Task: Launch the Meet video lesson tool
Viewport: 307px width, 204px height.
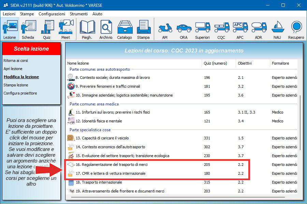Action: pos(65,30)
